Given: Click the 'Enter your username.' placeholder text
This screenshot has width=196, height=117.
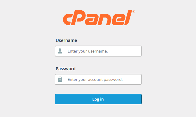Looking at the screenshot, I should click(x=88, y=51).
